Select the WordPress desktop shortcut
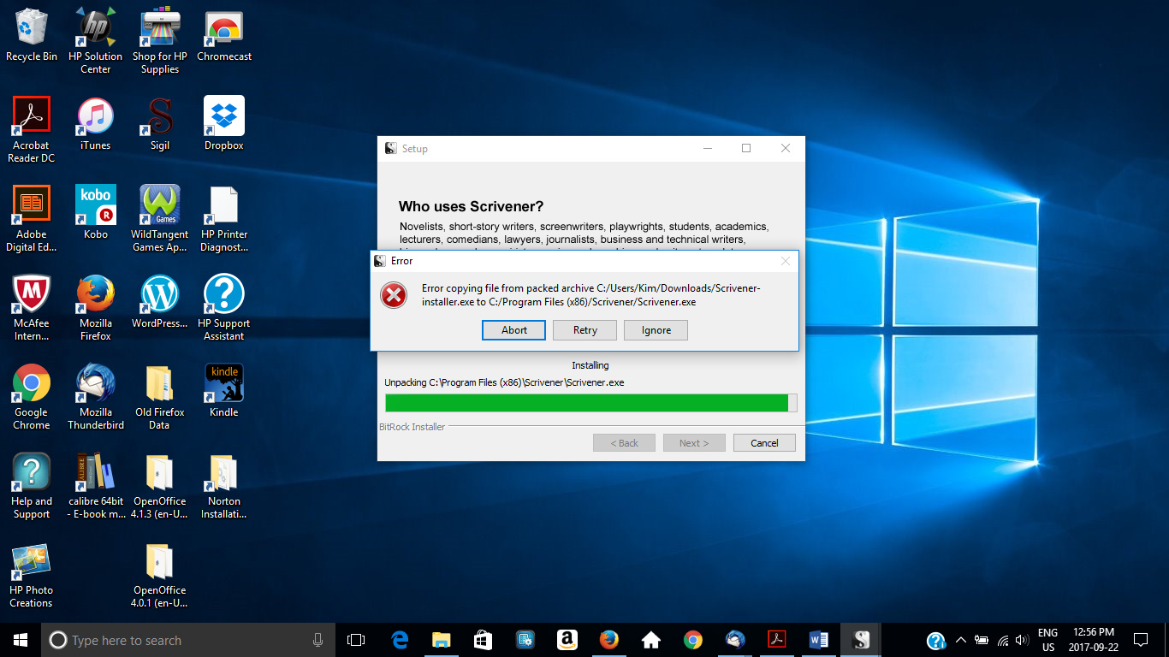This screenshot has height=657, width=1169. tap(160, 302)
